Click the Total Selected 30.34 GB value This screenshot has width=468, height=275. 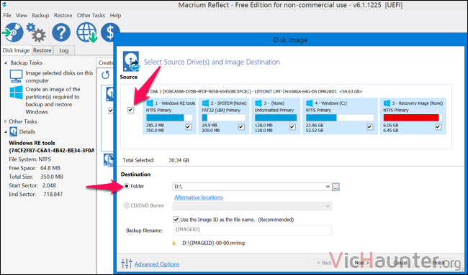pyautogui.click(x=179, y=160)
